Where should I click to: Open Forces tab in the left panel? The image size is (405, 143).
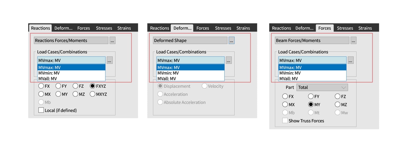(x=84, y=28)
